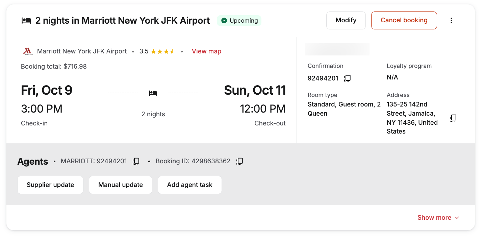Click the '12:00 PM' check-out time

pyautogui.click(x=263, y=109)
